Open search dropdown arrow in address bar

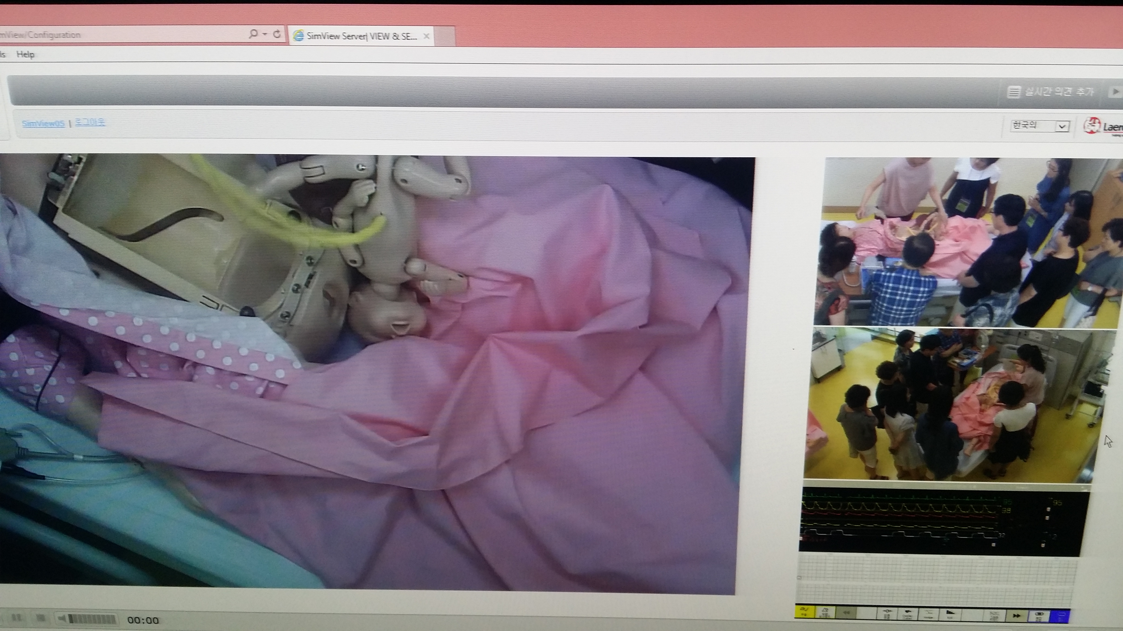tap(265, 34)
